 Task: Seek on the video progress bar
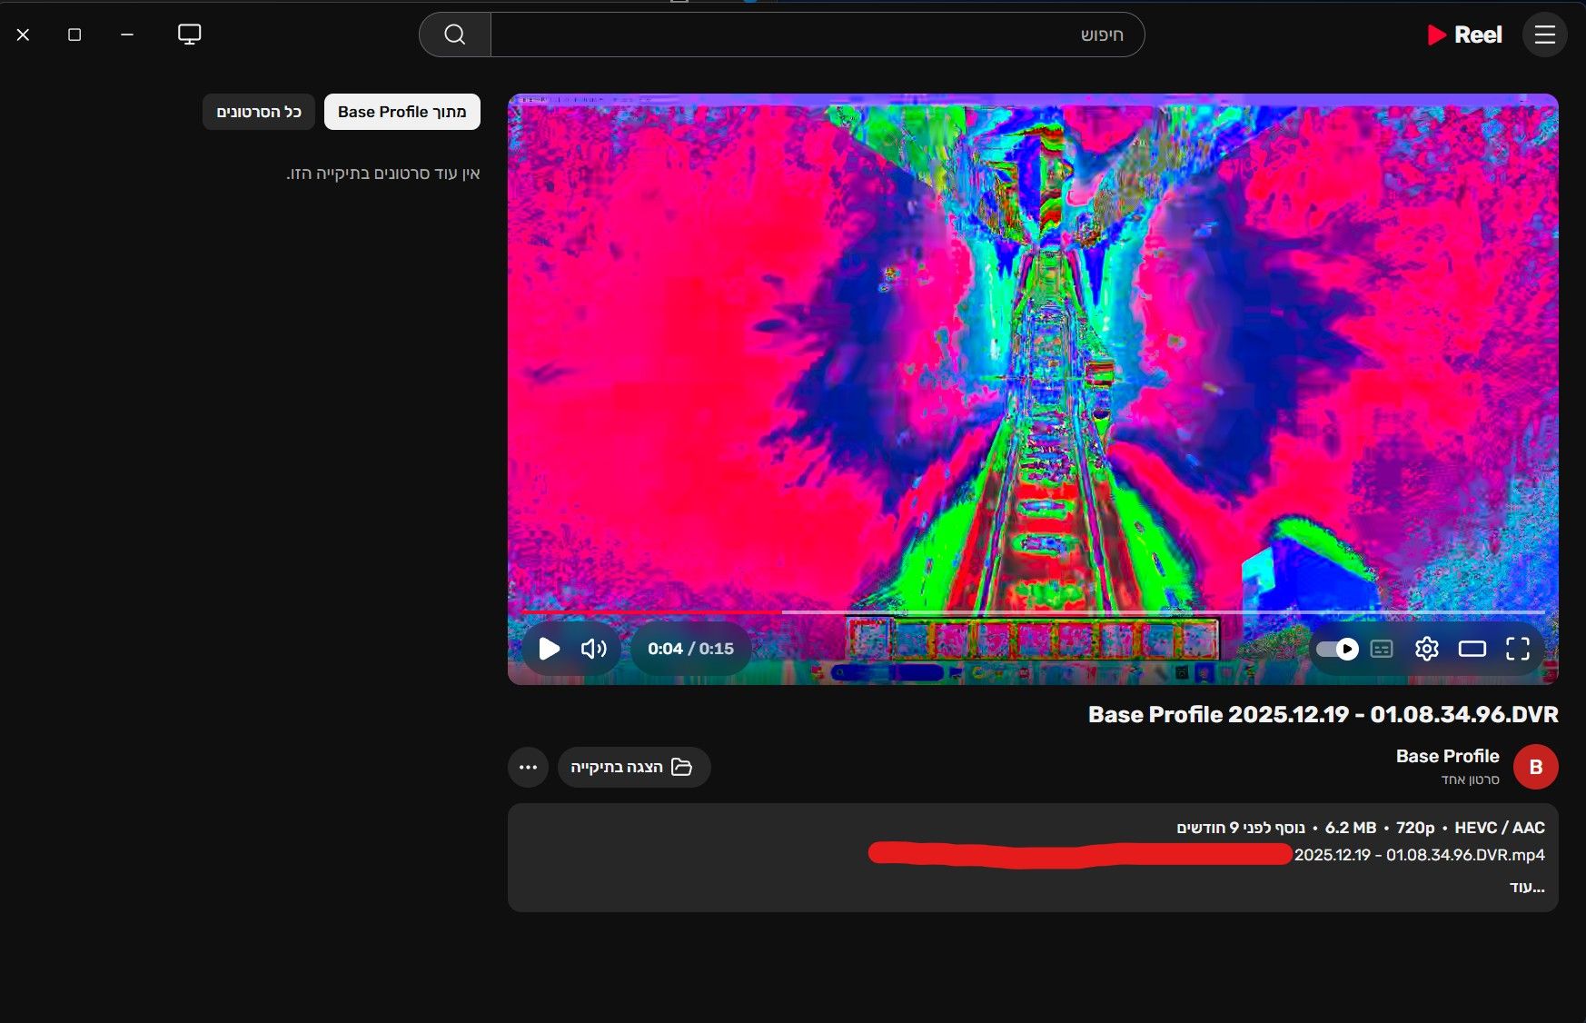pyautogui.click(x=1033, y=612)
